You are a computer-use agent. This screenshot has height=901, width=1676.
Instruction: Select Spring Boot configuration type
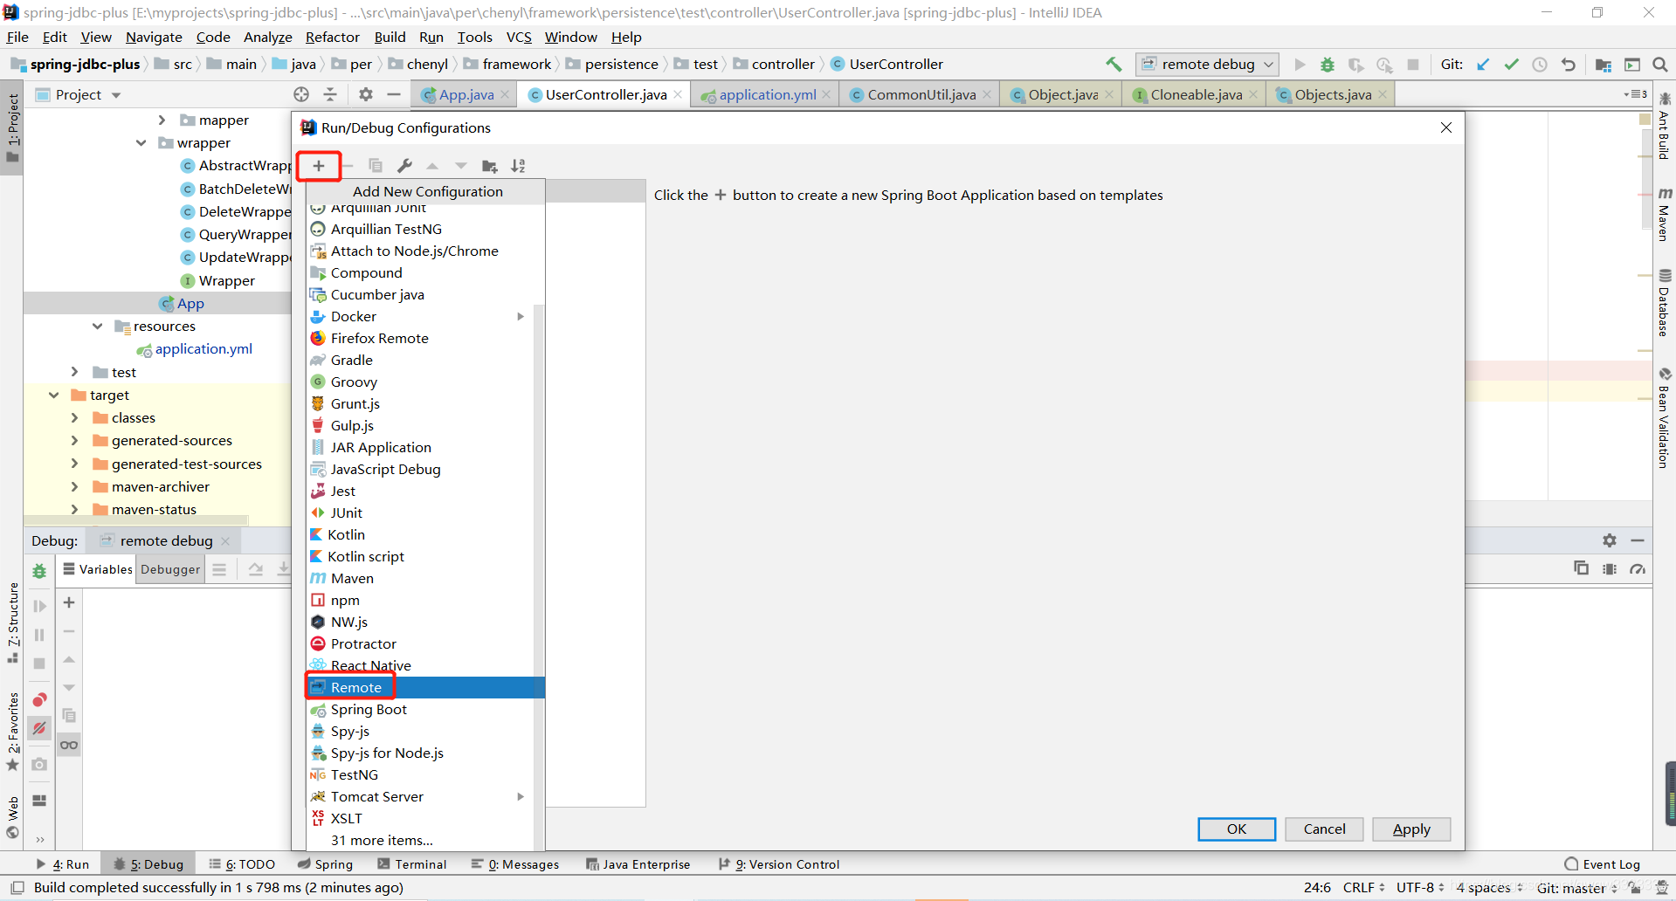pos(425,709)
